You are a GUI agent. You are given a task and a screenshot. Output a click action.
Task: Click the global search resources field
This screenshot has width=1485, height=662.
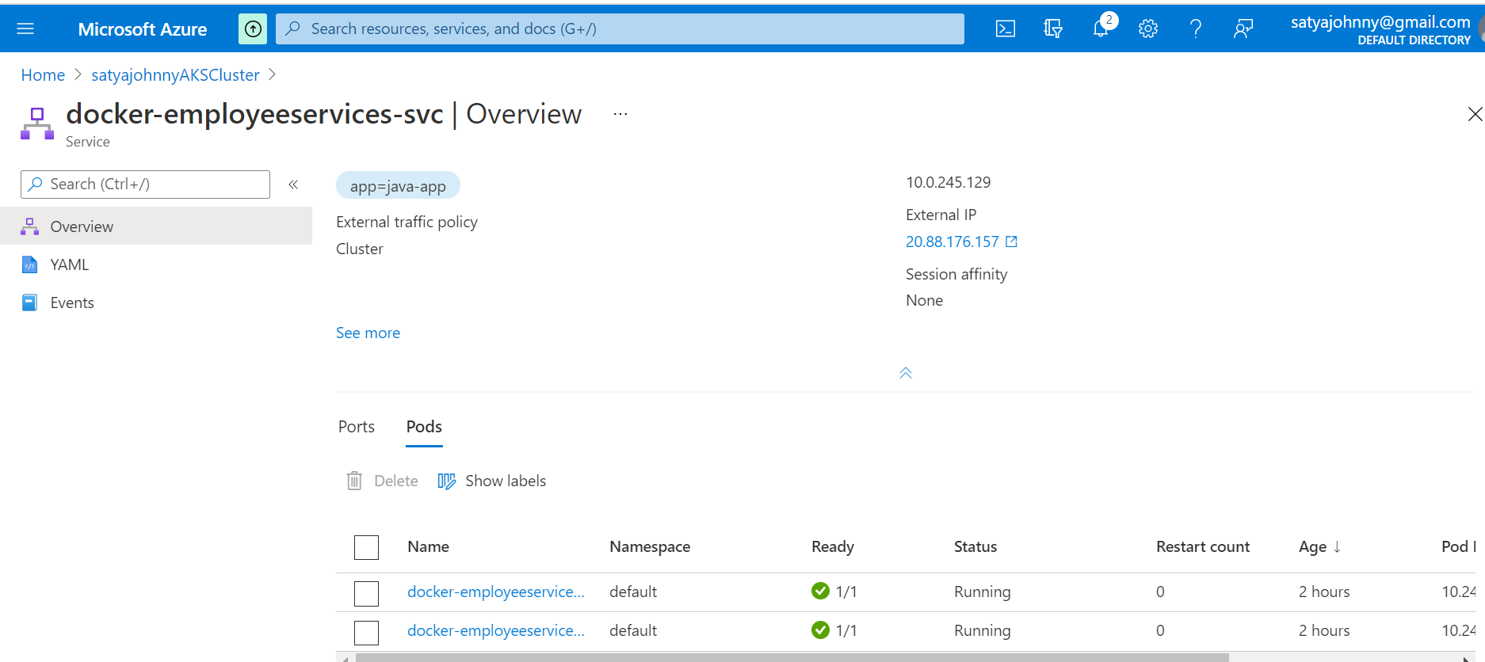pyautogui.click(x=618, y=29)
